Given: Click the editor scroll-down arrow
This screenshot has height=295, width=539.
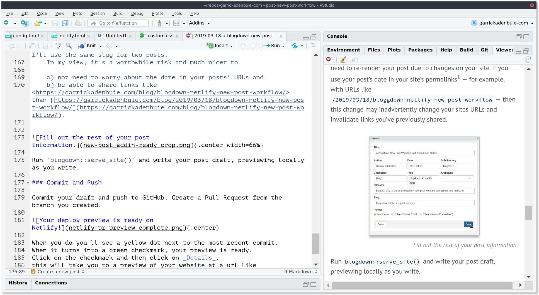Looking at the screenshot, I should point(315,264).
